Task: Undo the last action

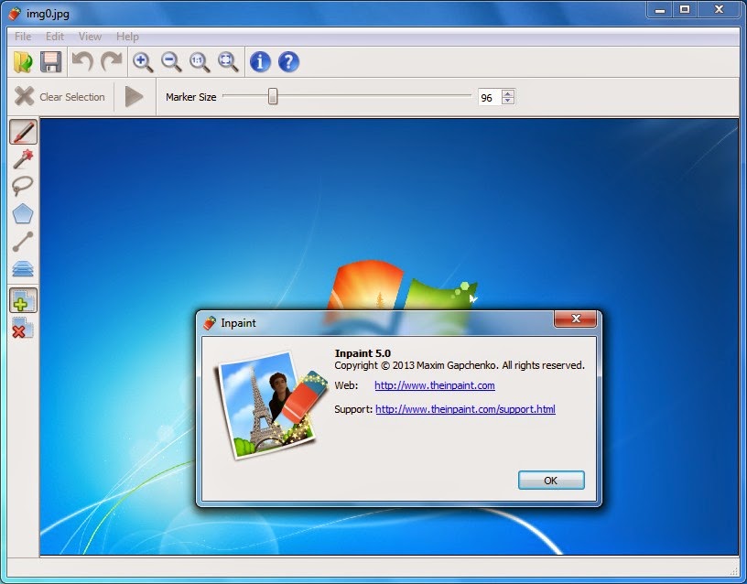Action: point(83,62)
